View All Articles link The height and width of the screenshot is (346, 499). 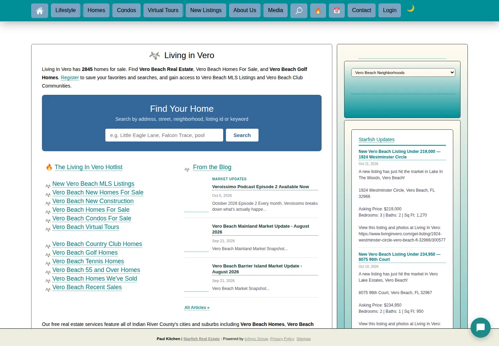(197, 308)
